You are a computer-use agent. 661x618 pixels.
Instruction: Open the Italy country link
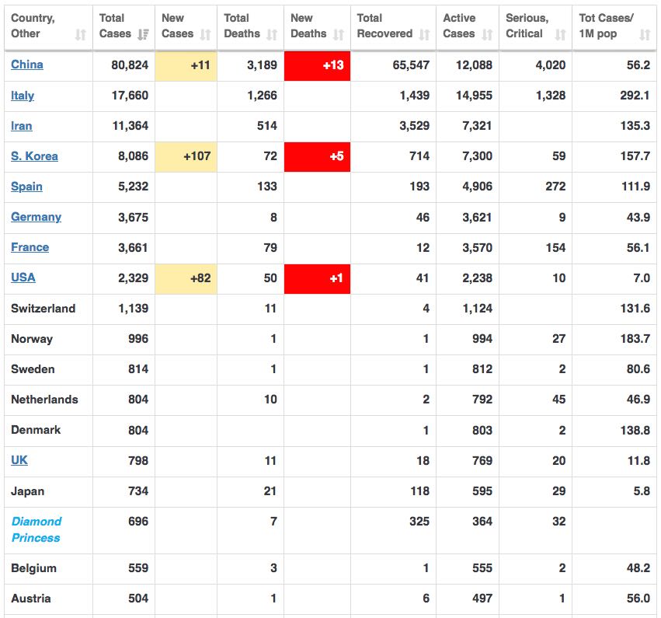(x=23, y=96)
